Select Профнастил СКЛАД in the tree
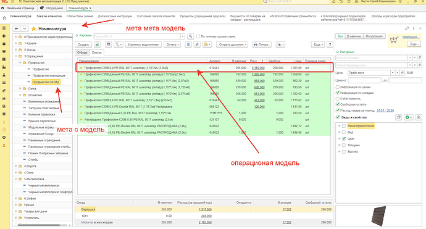 46,82
